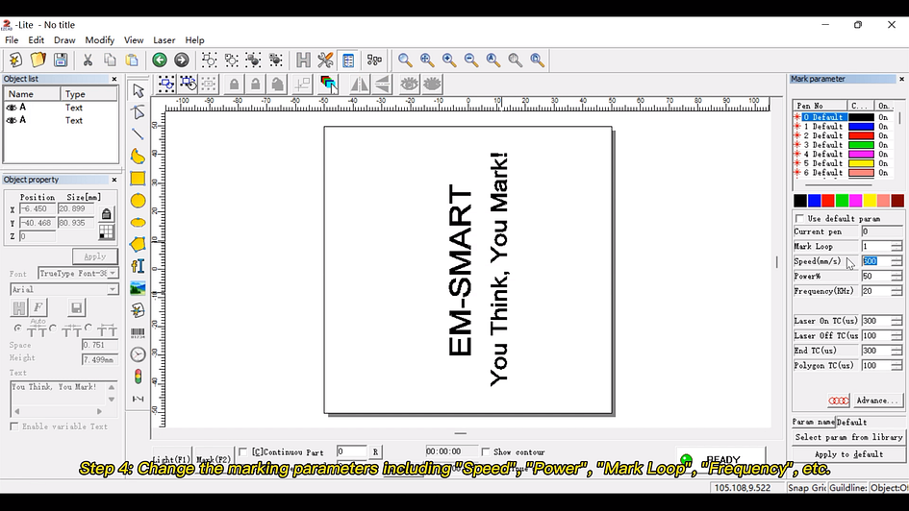Adjust the Polygon TC stepper

coord(896,366)
